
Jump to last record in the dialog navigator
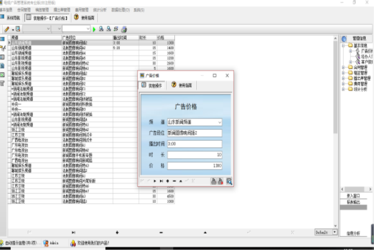161,181
